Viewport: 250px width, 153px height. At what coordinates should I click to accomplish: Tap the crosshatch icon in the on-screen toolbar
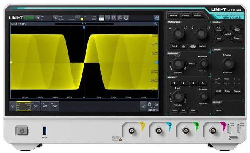tap(114, 18)
